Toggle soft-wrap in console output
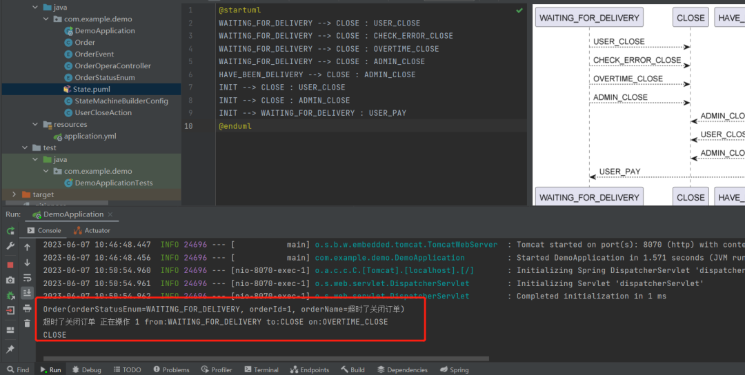The height and width of the screenshot is (375, 745). (27, 278)
